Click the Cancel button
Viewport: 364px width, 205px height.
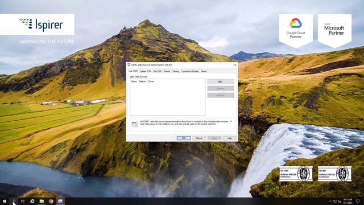point(199,138)
